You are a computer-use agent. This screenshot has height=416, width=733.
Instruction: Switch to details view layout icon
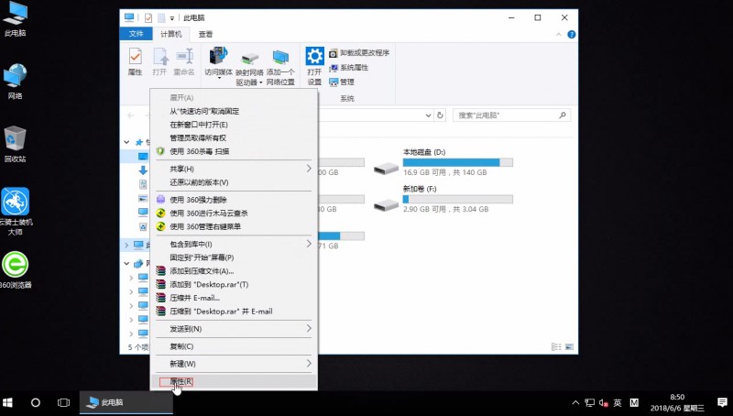click(556, 347)
